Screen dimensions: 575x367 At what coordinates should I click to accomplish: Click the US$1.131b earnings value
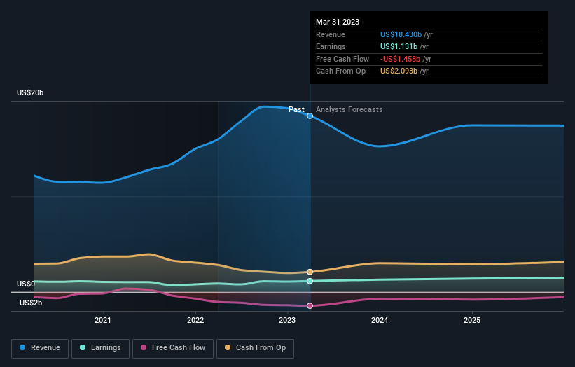(x=399, y=46)
